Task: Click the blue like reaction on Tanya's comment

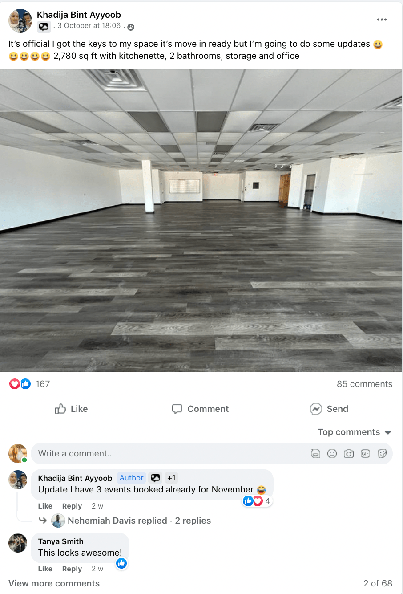Action: click(x=121, y=563)
